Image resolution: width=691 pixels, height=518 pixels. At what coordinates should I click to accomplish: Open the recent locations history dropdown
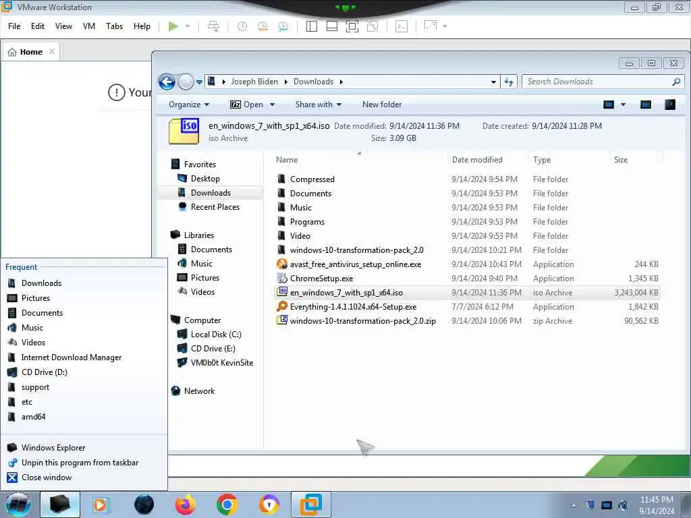pos(199,82)
